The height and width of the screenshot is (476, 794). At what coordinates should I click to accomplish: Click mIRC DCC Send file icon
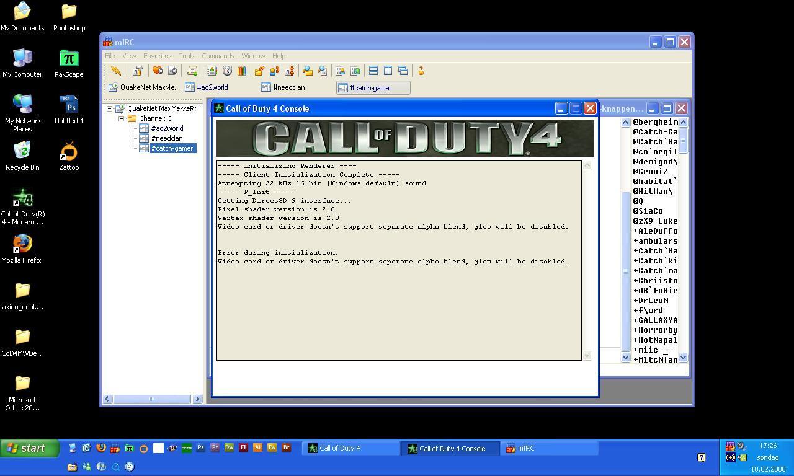coord(259,71)
